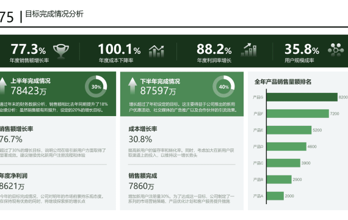
Task: Click the 产品D bar valued 4600
Action: (x=286, y=147)
